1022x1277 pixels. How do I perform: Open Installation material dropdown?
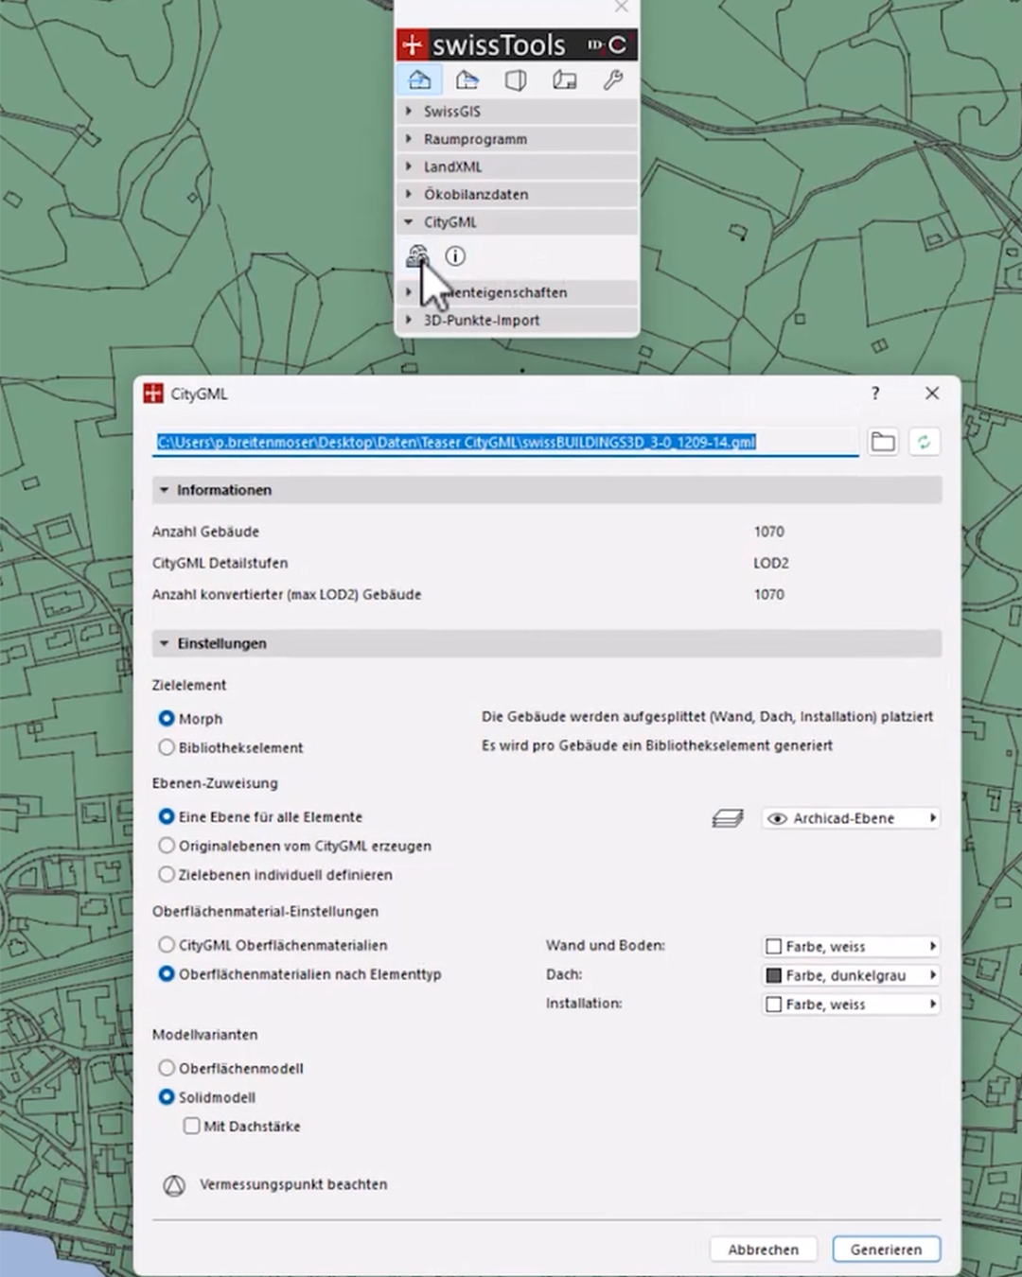[851, 1005]
